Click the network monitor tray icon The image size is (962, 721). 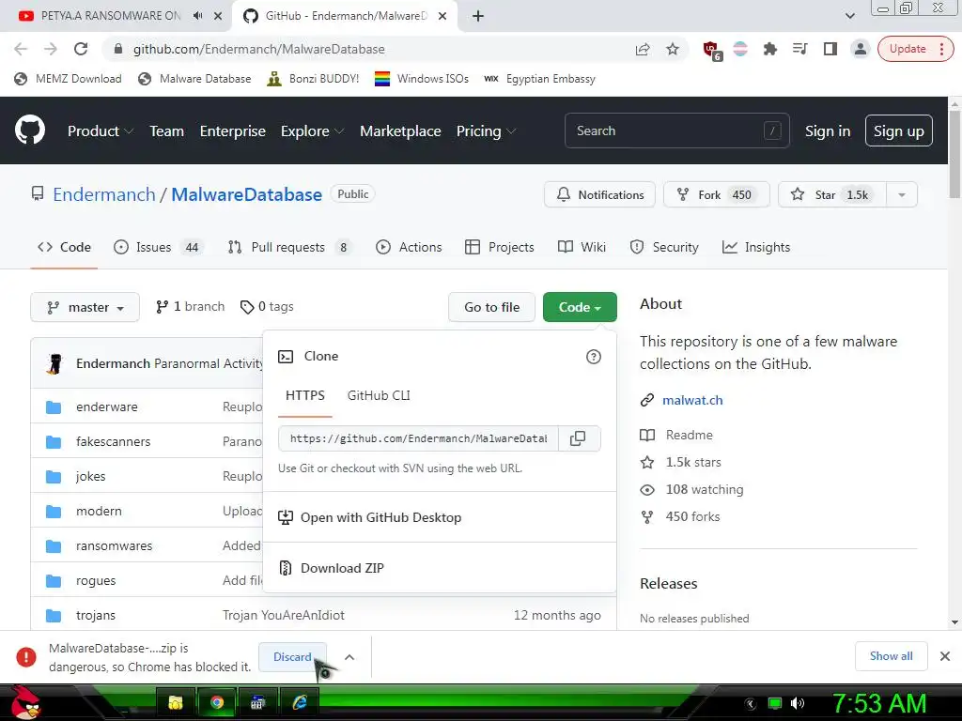pos(775,703)
